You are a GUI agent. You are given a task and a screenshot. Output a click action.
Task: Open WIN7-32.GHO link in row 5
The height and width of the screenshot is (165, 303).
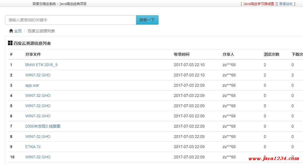(38, 106)
